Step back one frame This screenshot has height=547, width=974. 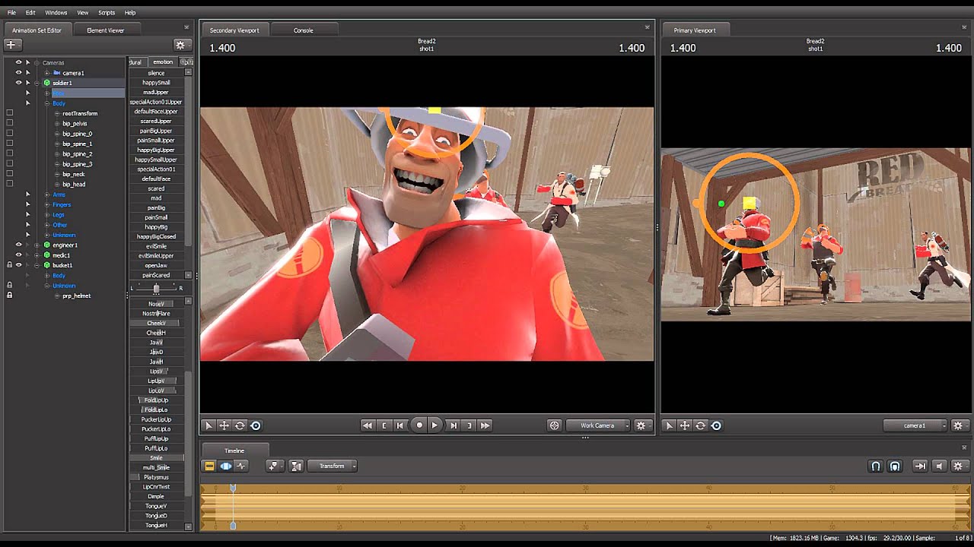point(400,425)
